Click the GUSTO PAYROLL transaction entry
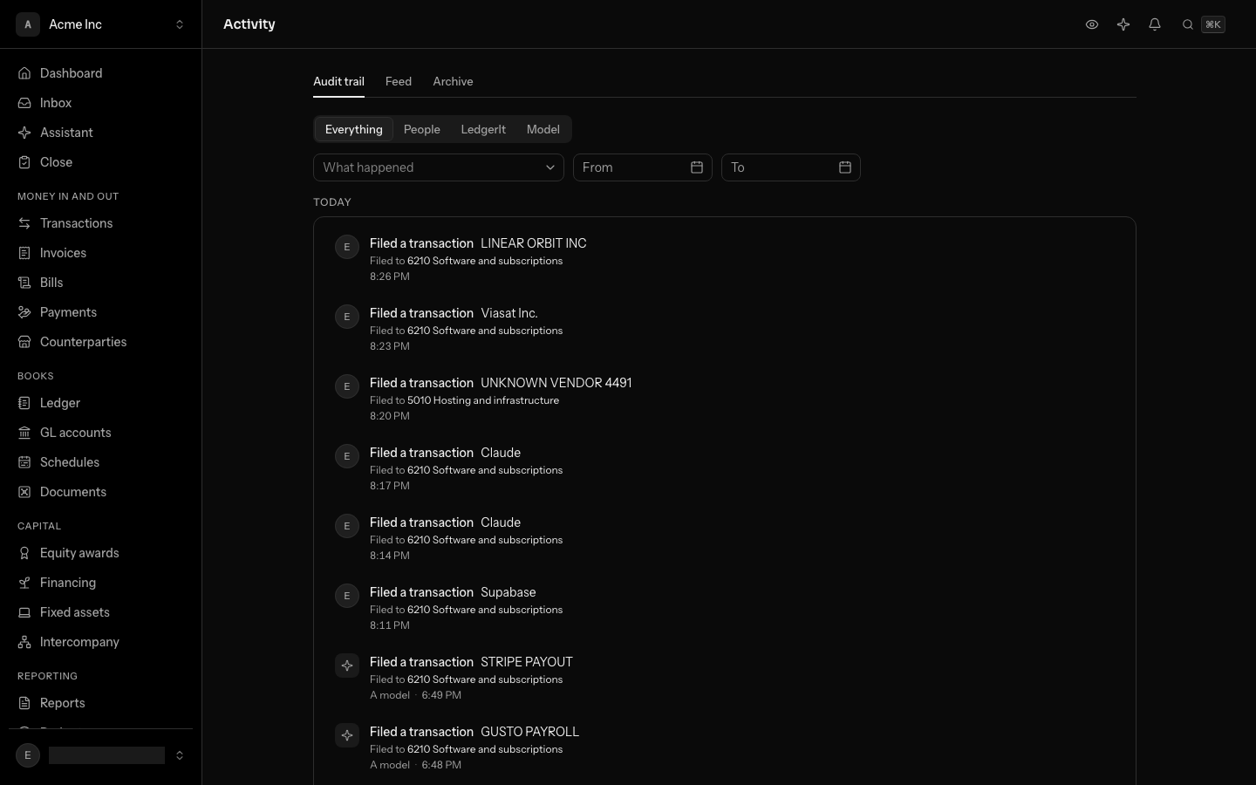Screen dimensions: 1256x785 [x=724, y=747]
